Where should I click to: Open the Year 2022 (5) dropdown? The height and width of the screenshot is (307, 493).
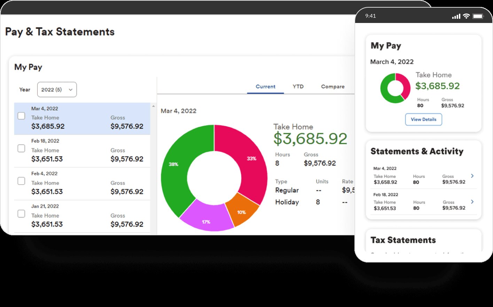pos(57,89)
